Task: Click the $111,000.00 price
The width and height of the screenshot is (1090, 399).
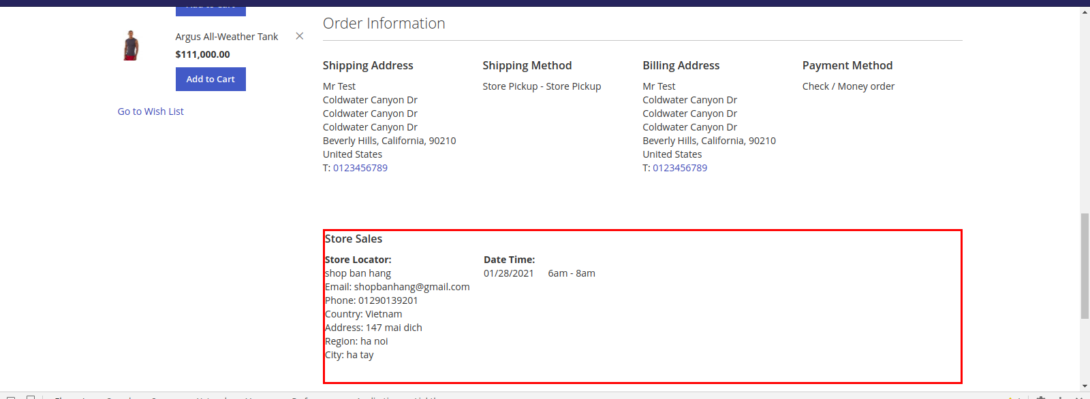Action: (202, 54)
